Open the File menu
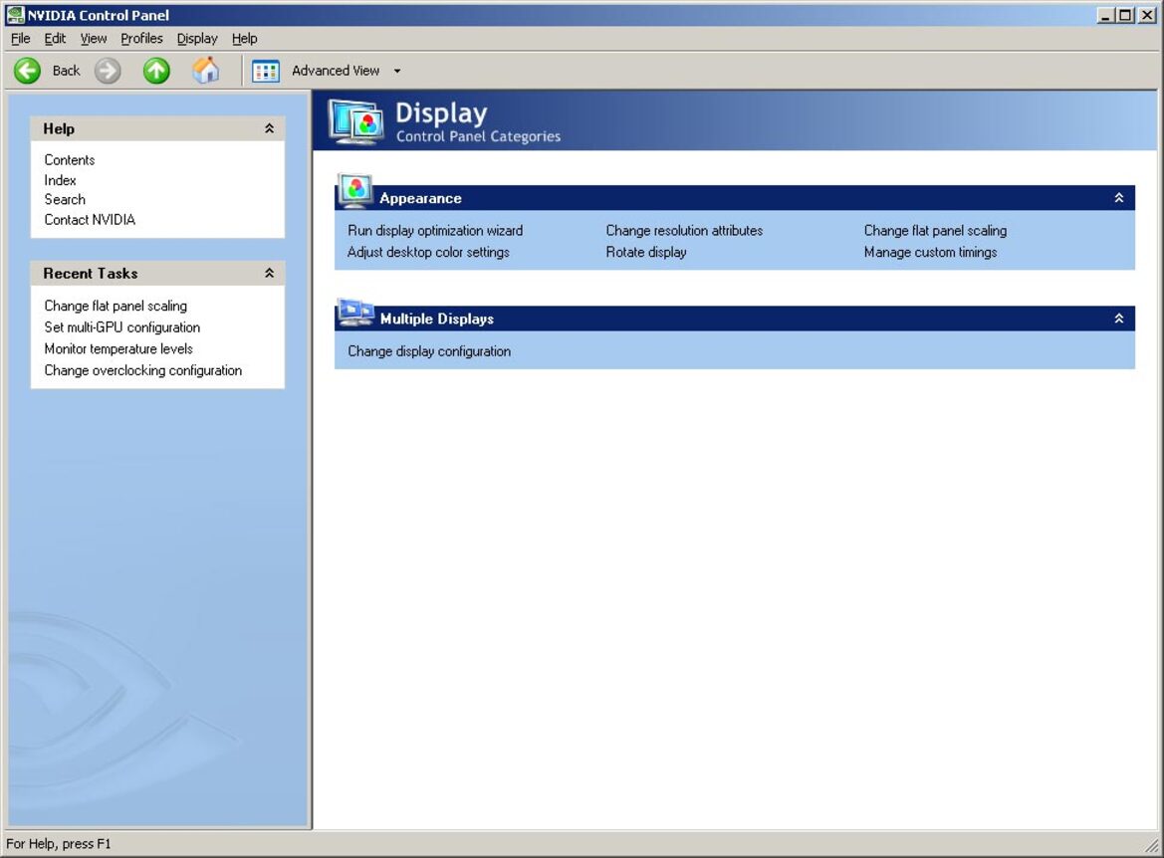 [x=21, y=39]
